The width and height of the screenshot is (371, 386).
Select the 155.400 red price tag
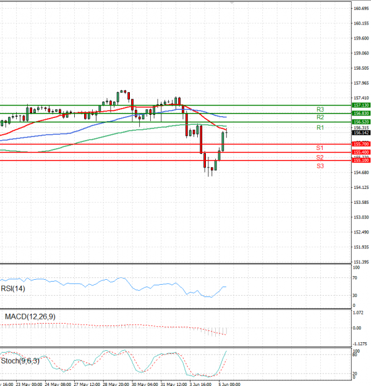click(x=361, y=152)
